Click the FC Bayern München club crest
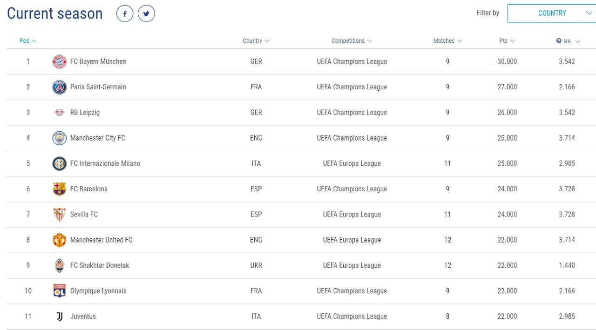The image size is (596, 330). 59,61
